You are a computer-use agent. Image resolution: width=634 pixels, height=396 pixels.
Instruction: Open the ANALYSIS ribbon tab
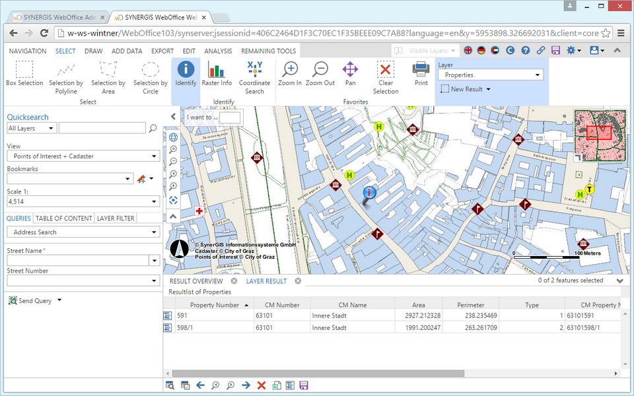218,51
